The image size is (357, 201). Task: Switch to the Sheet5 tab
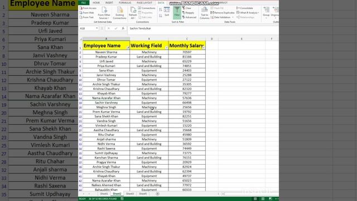[x=143, y=194]
